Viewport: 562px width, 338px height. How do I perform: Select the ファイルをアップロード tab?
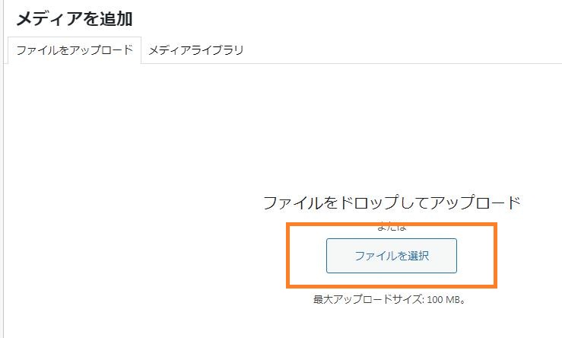[x=75, y=50]
